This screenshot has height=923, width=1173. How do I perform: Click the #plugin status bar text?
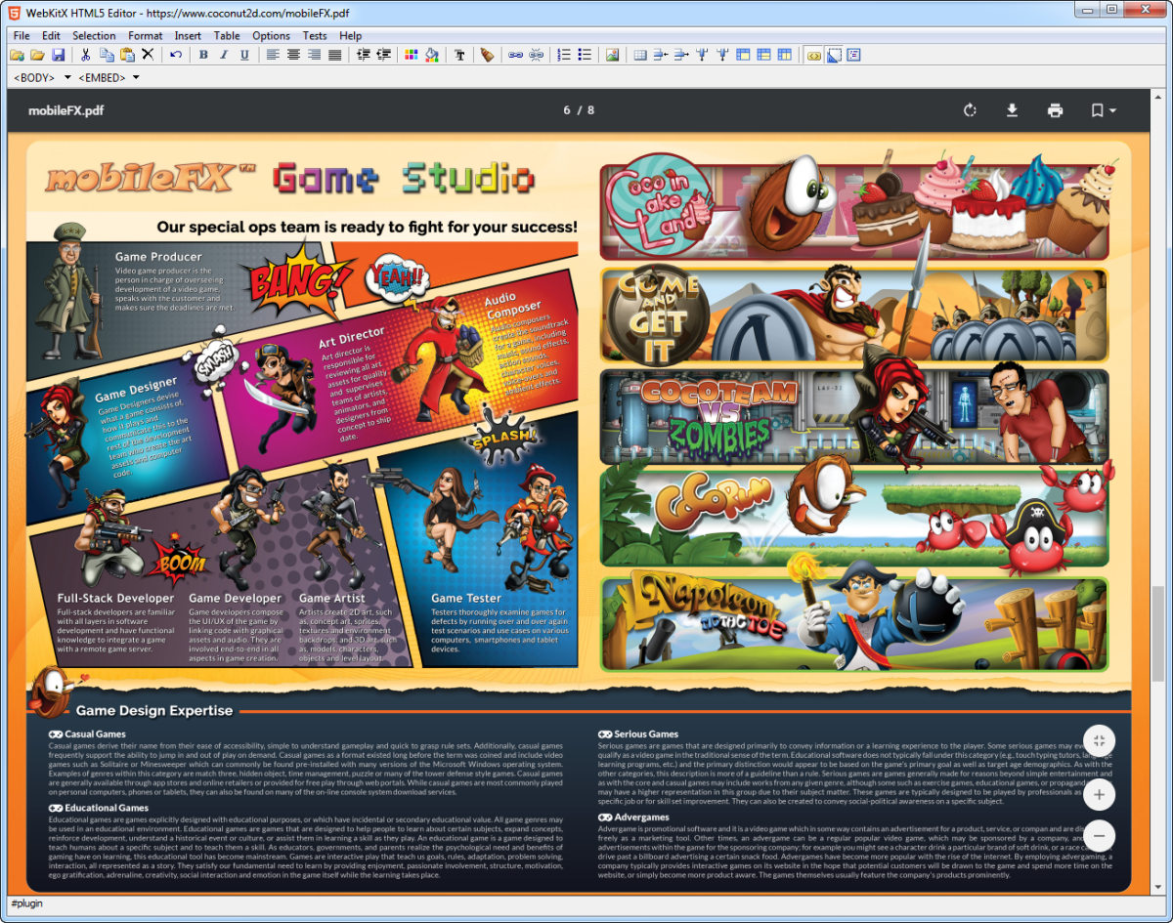(x=27, y=904)
